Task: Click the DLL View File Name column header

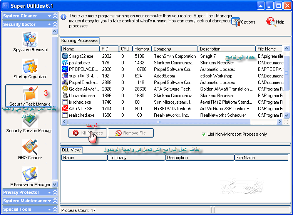Action: pos(261,158)
